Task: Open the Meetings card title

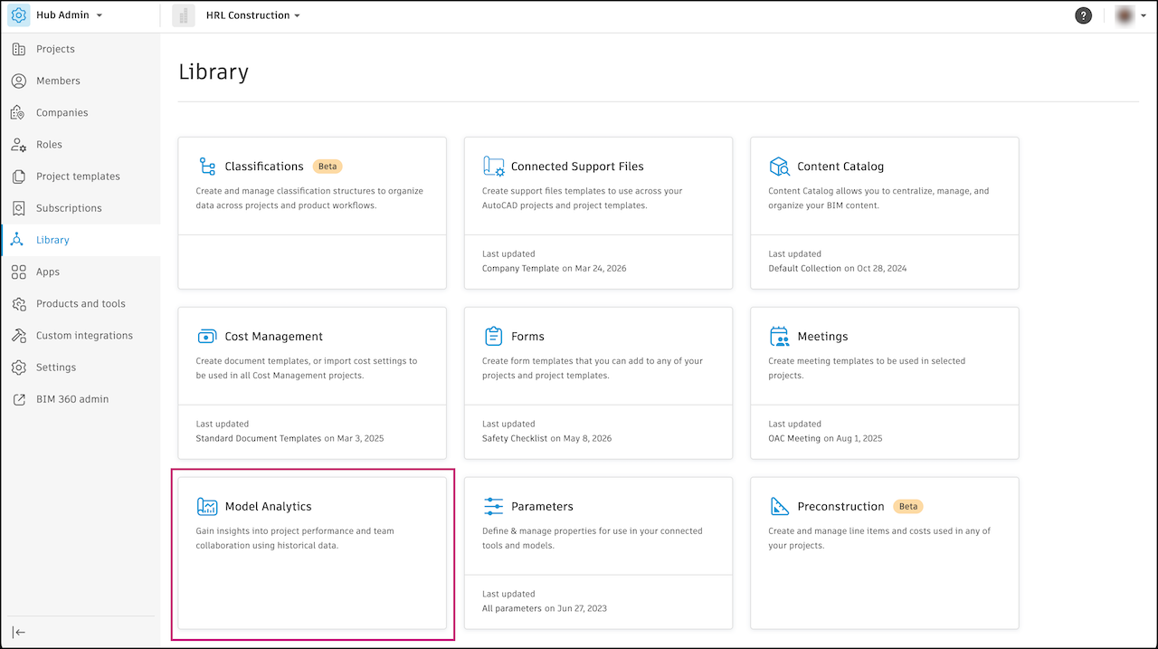Action: click(x=822, y=337)
